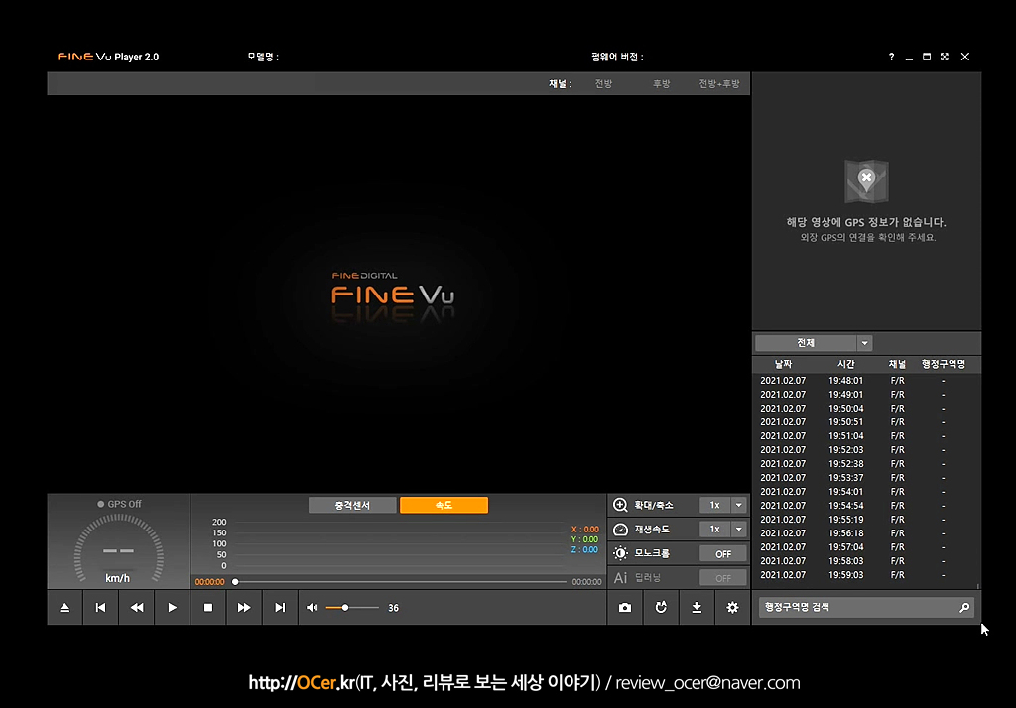This screenshot has height=708, width=1016.
Task: Sort by 채널 column header
Action: [x=897, y=364]
